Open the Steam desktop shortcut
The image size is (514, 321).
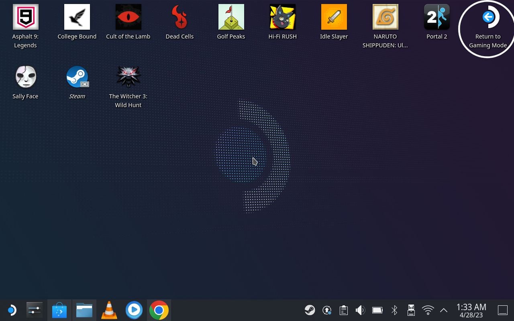pos(77,77)
